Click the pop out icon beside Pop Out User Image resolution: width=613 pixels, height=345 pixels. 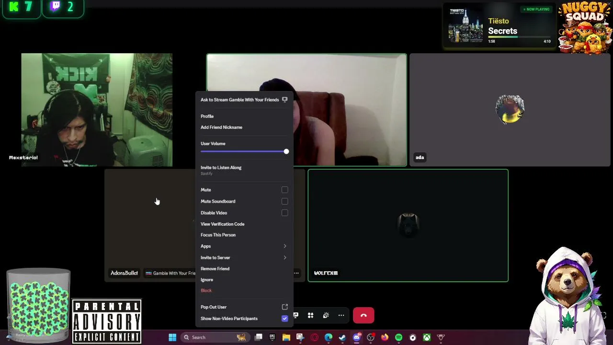284,307
